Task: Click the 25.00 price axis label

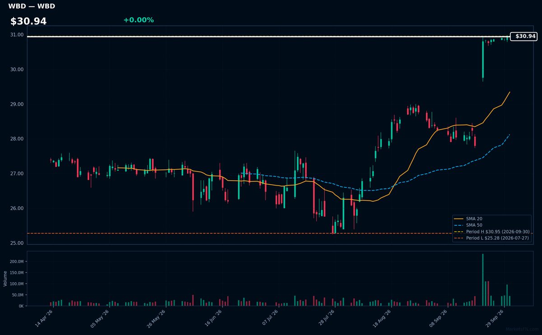Action: pos(17,243)
